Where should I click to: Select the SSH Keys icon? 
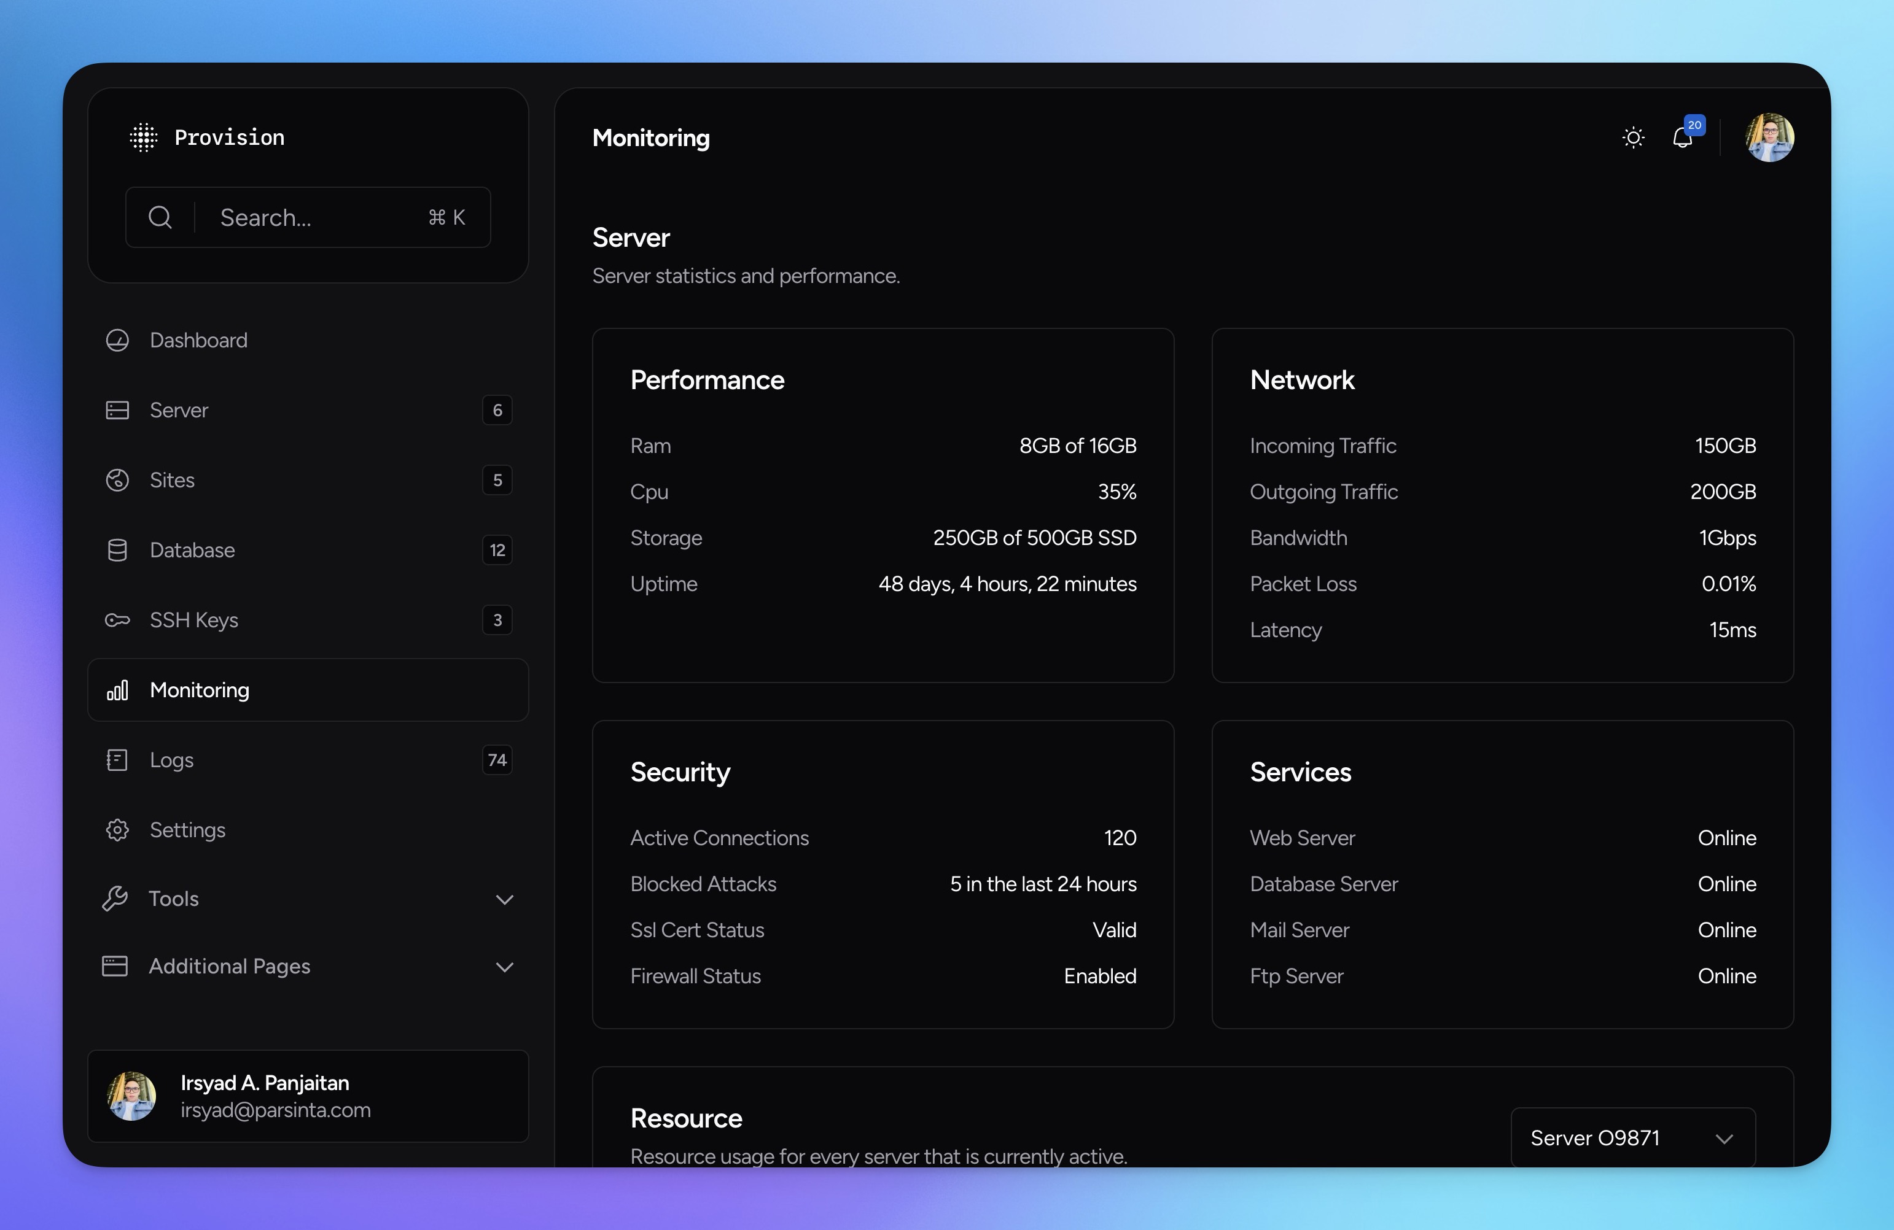pos(117,620)
